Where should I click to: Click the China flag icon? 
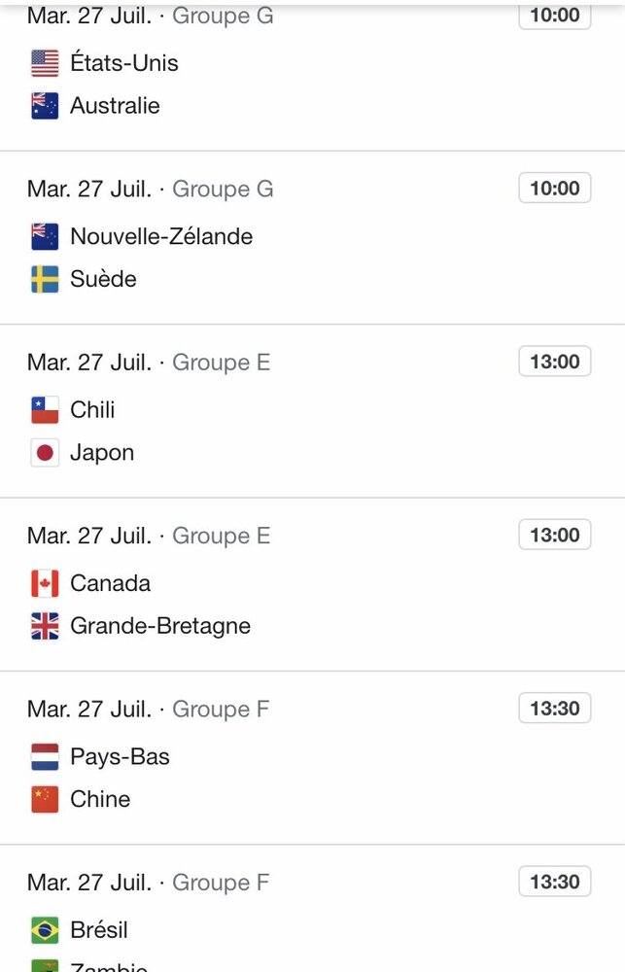click(x=45, y=800)
